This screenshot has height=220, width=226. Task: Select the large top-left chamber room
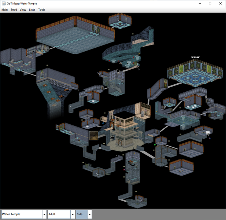point(75,35)
